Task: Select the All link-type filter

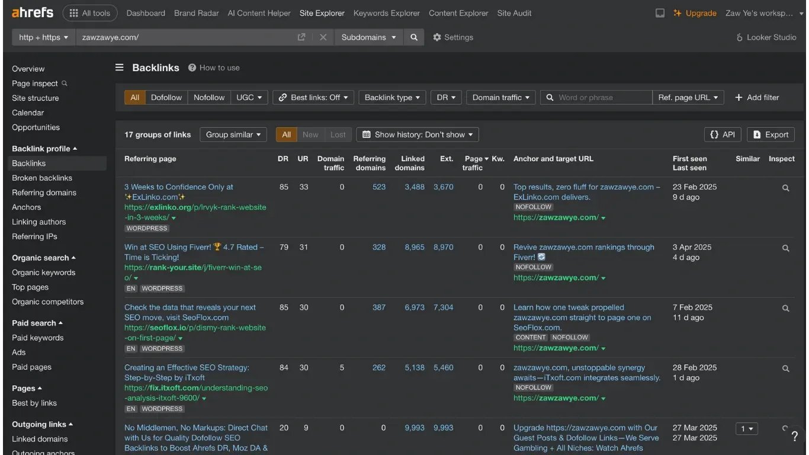Action: point(135,98)
